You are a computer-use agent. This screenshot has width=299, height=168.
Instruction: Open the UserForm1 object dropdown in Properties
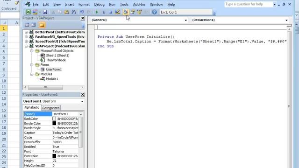click(x=82, y=101)
